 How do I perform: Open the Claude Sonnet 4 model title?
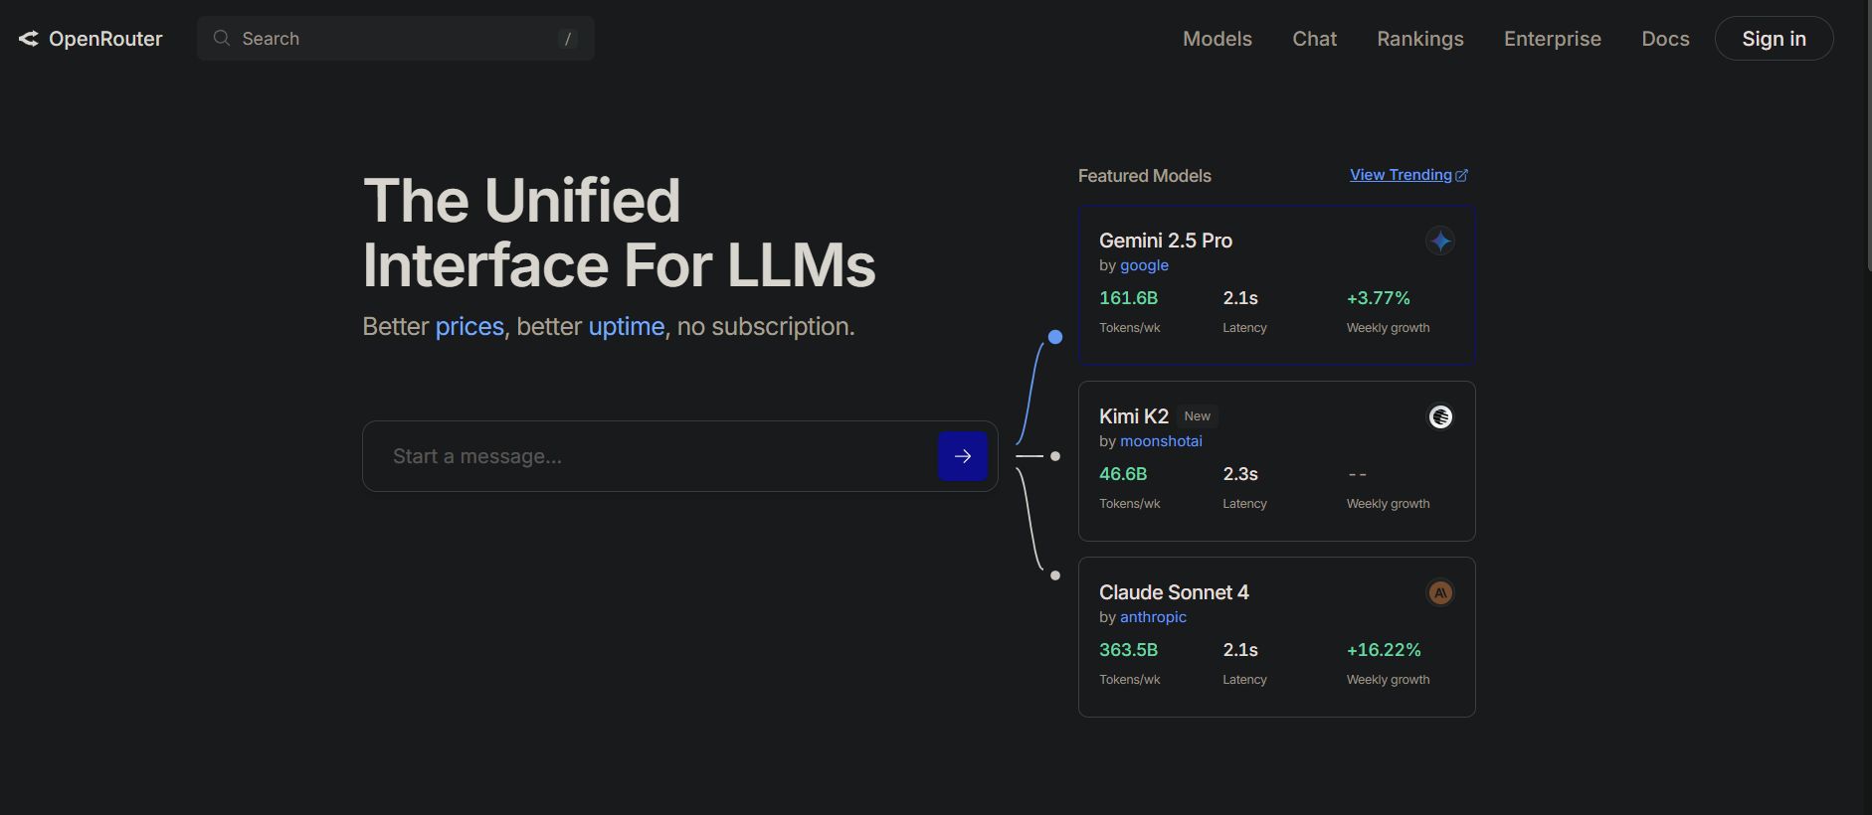[1174, 592]
